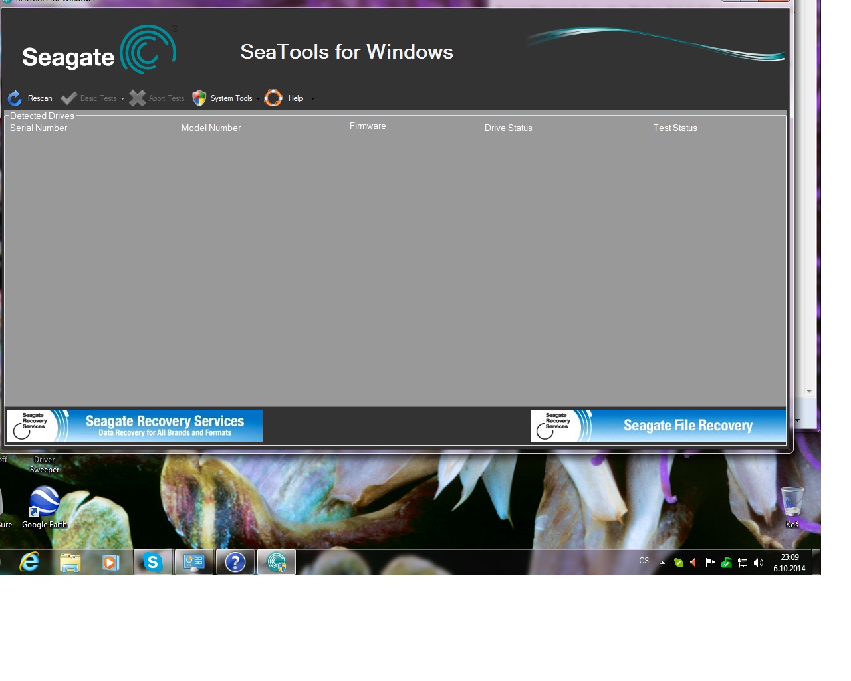The height and width of the screenshot is (681, 851).
Task: Open the network connection tray icon
Action: [x=743, y=563]
